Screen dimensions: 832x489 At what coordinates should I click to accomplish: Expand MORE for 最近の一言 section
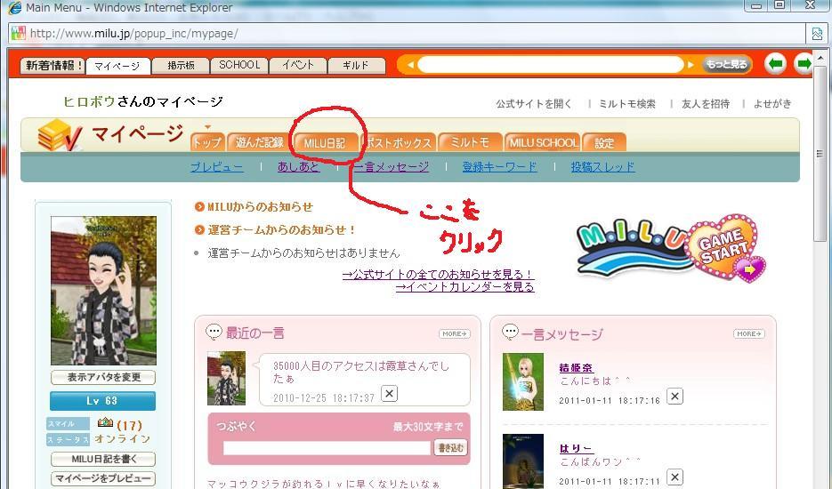point(454,333)
